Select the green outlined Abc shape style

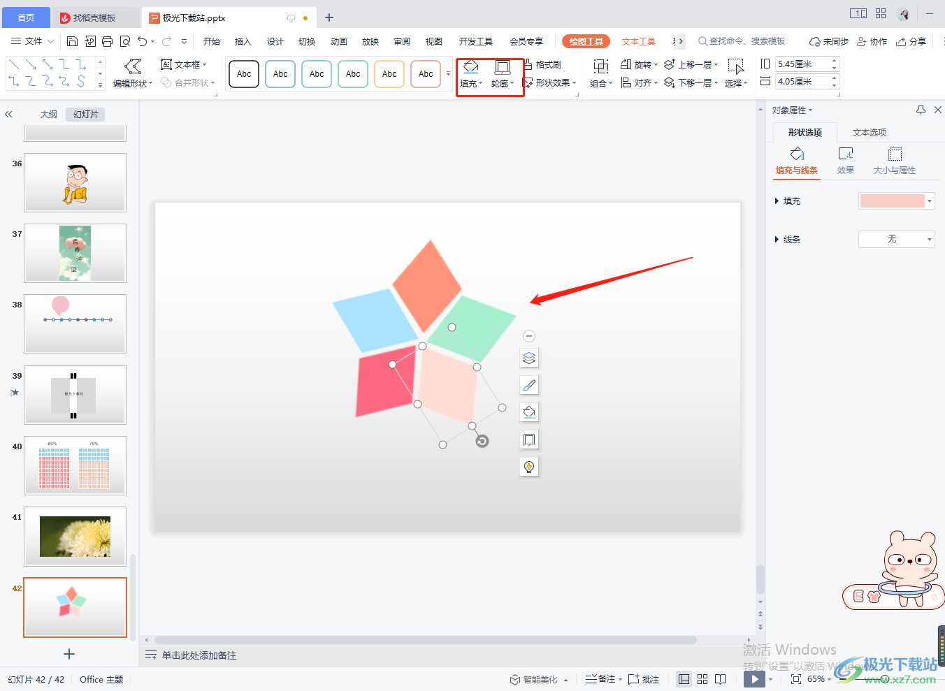[x=353, y=74]
